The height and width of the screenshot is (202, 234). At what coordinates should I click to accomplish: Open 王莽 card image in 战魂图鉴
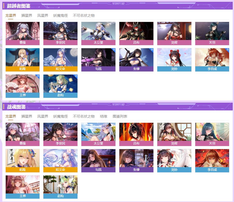tap(22, 184)
